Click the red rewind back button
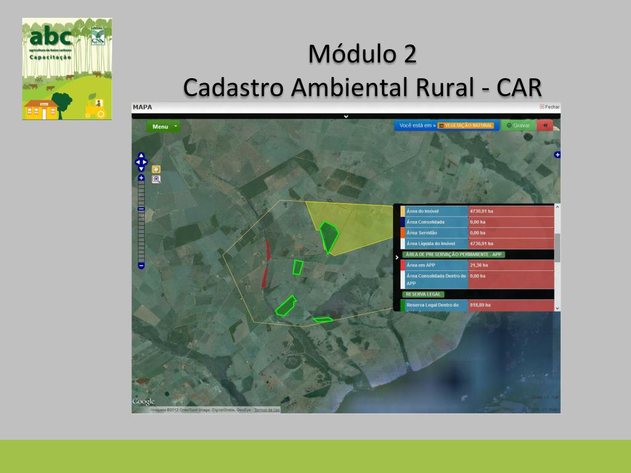 pyautogui.click(x=545, y=126)
